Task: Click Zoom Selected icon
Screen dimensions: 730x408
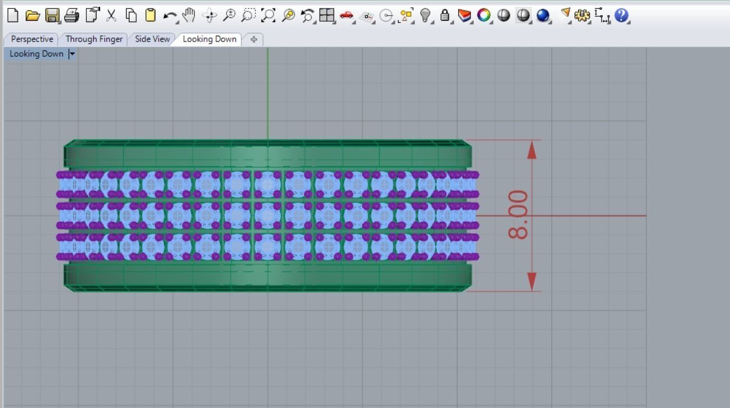Action: point(288,16)
